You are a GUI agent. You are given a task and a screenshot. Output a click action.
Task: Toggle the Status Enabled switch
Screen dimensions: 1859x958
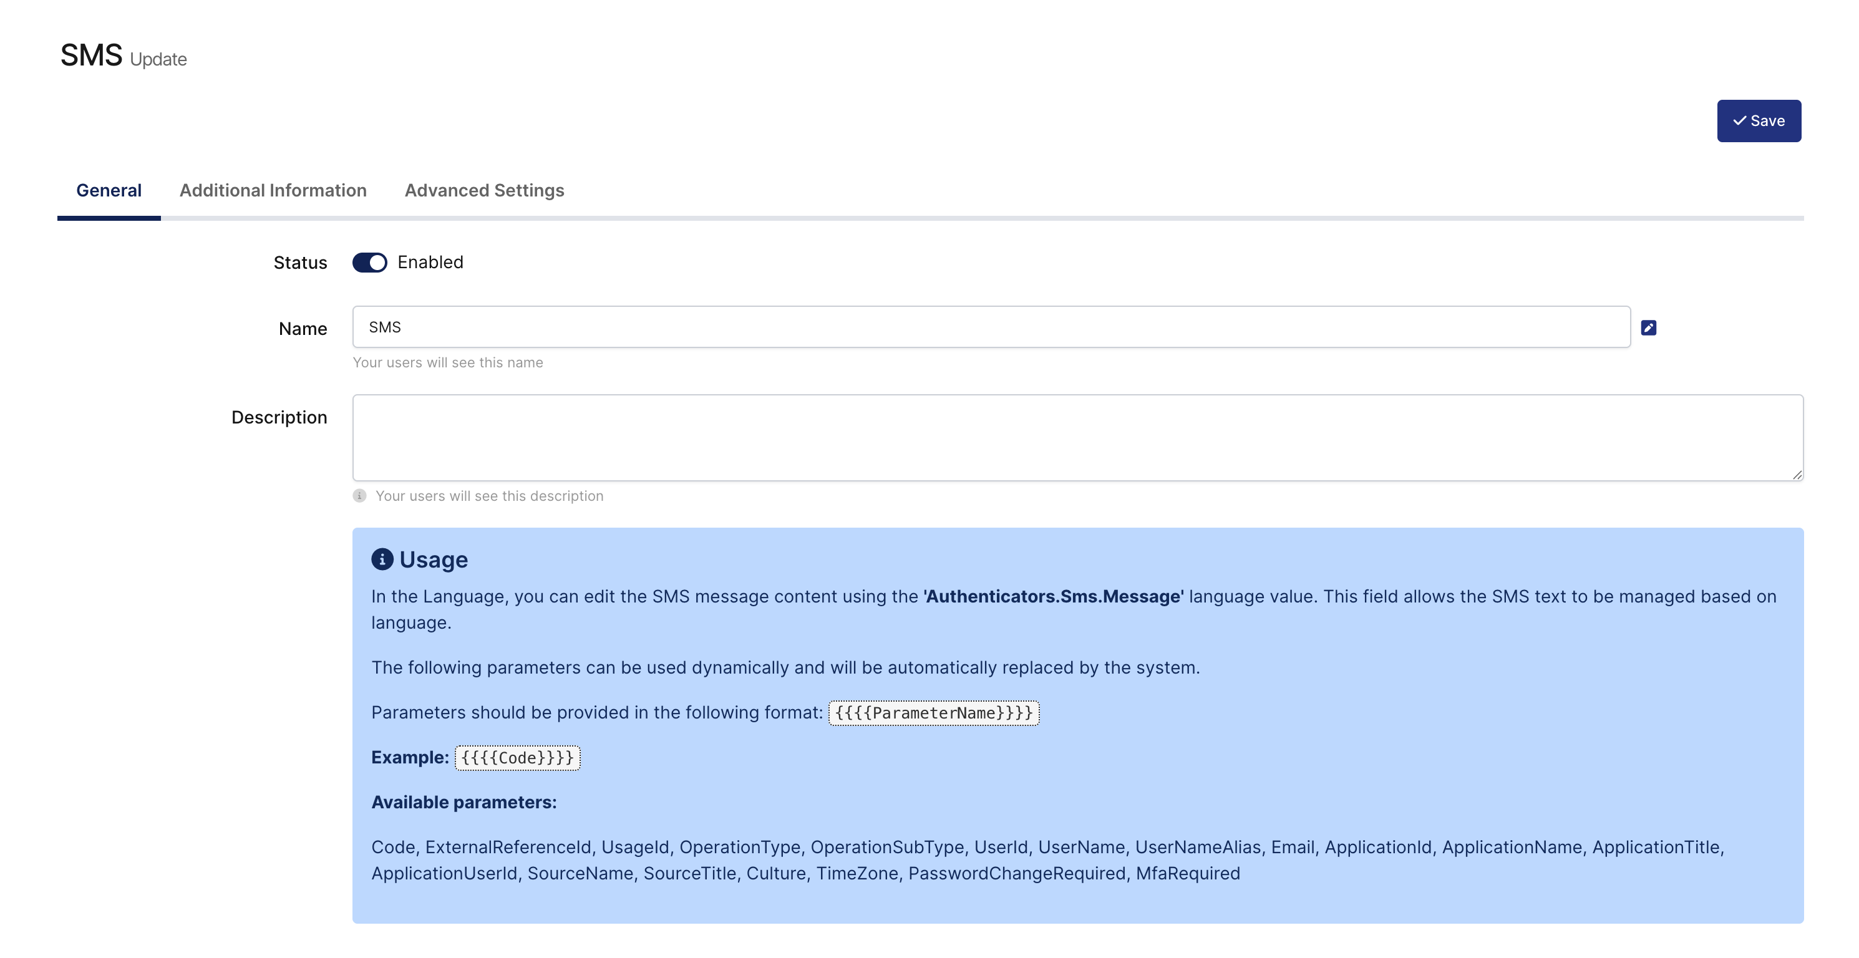[369, 263]
